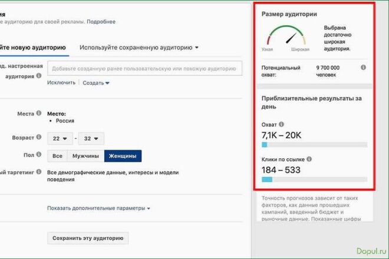Image resolution: width=389 pixels, height=259 pixels.
Task: Click info icon next to custom audience label
Action: [39, 75]
